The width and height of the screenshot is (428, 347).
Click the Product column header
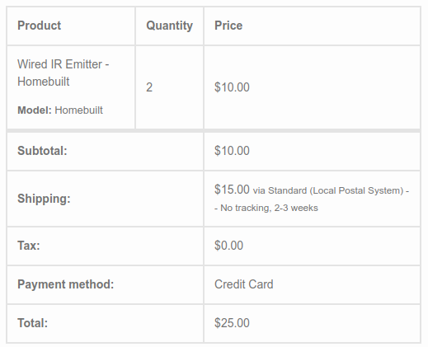[x=39, y=26]
